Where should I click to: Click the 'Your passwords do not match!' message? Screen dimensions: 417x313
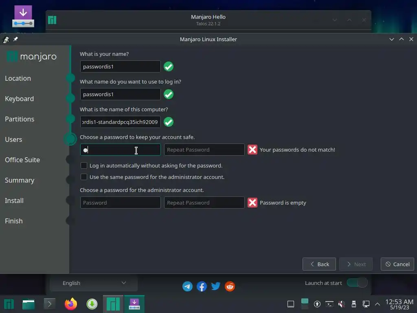click(x=297, y=150)
